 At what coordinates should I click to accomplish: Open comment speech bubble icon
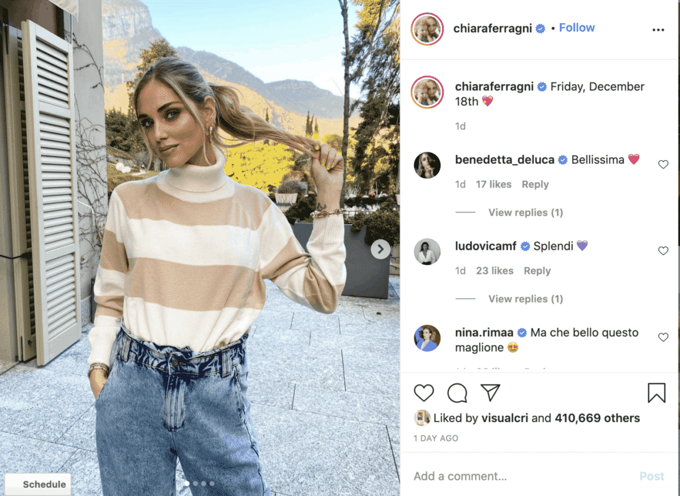(457, 393)
